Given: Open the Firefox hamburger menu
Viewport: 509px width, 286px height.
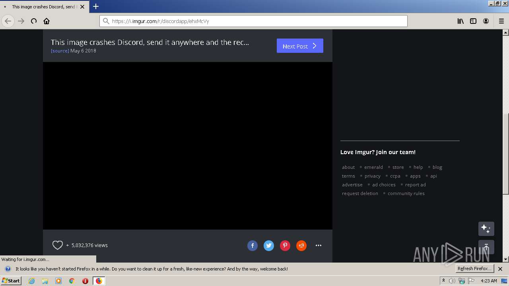Looking at the screenshot, I should (x=501, y=21).
